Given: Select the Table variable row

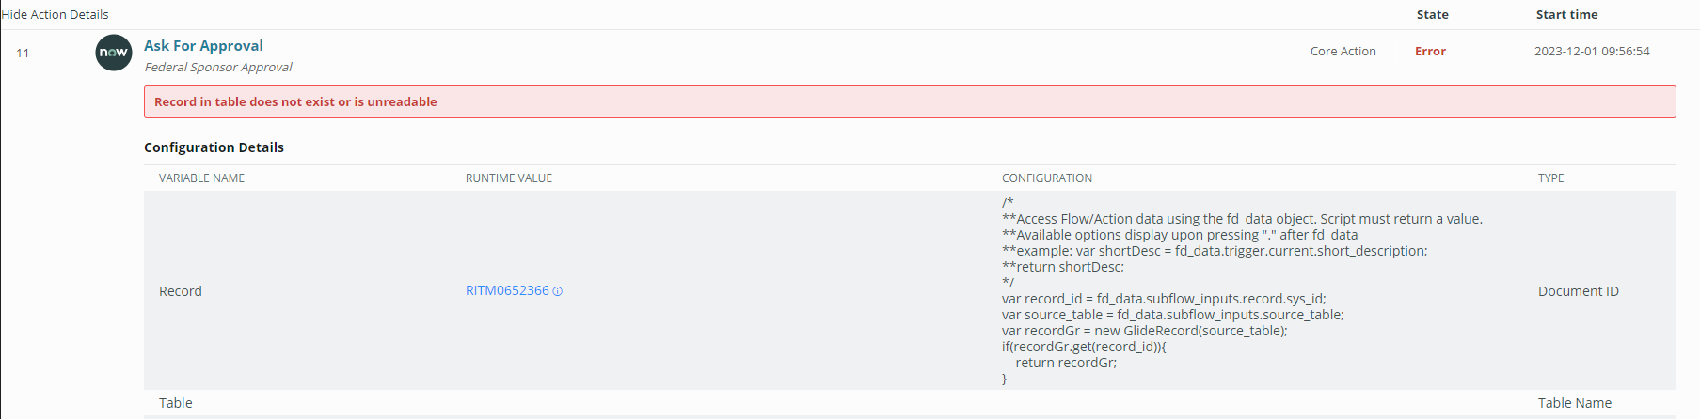Looking at the screenshot, I should (910, 403).
